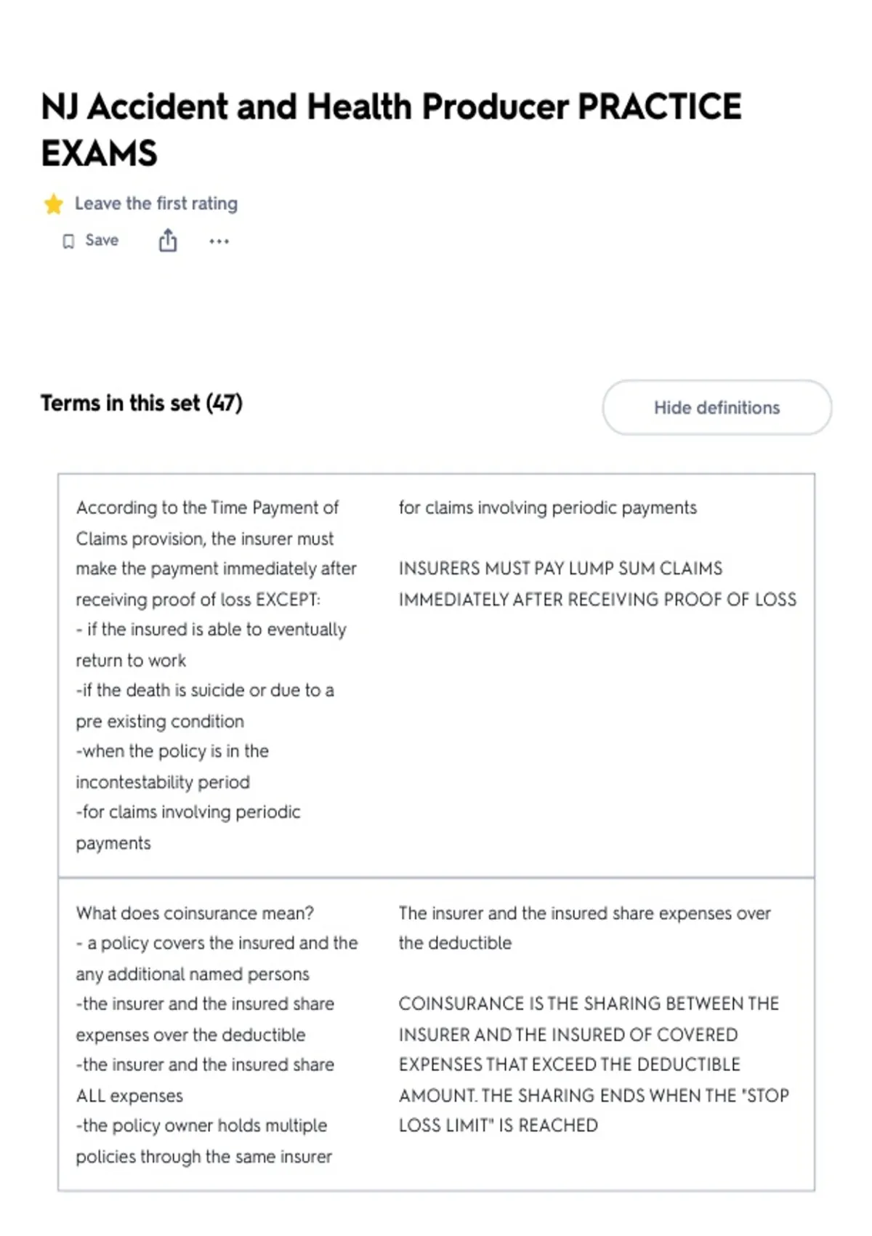872x1236 pixels.
Task: Click Leave the first rating link
Action: [x=156, y=204]
